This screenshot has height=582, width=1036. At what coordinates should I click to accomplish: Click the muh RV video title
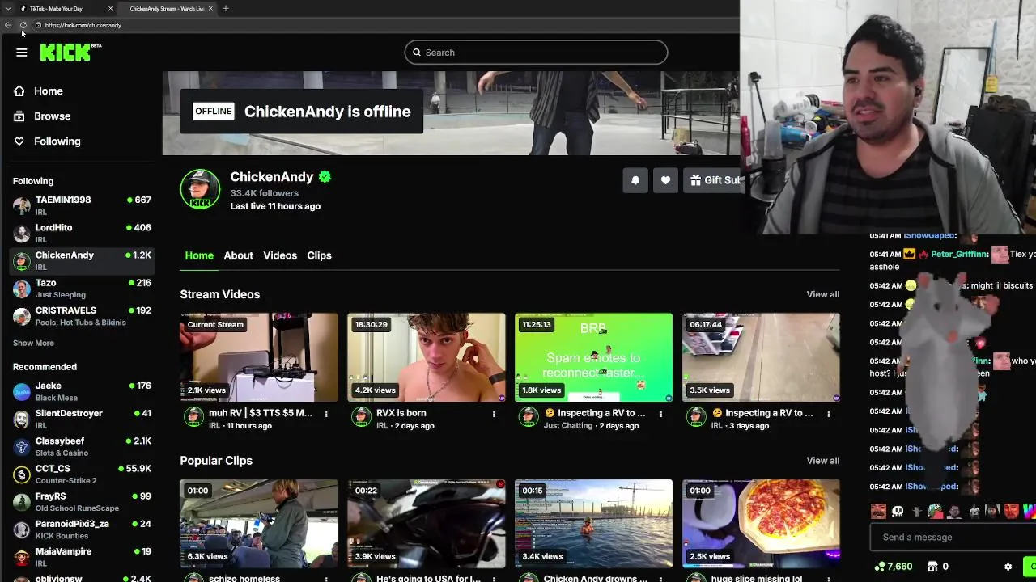pos(260,413)
